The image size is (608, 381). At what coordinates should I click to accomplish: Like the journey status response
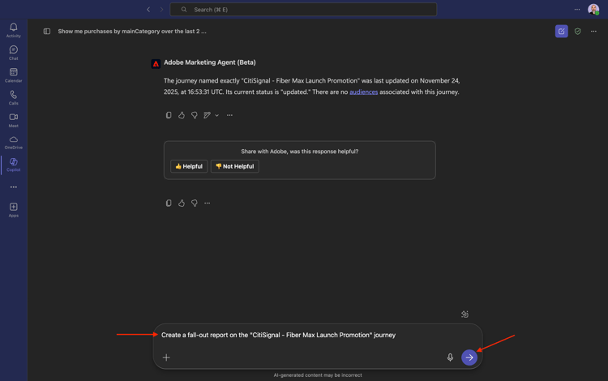182,115
